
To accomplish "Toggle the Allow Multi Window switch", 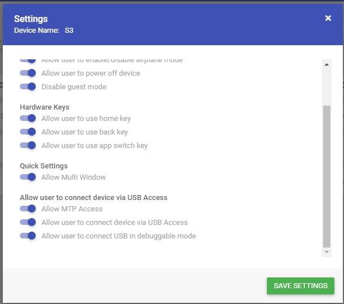I will (28, 177).
